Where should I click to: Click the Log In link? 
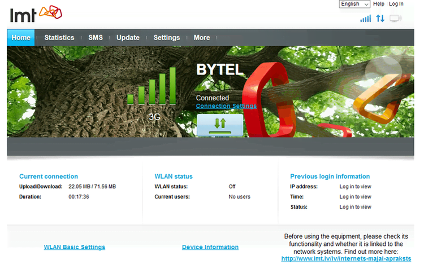(x=396, y=4)
